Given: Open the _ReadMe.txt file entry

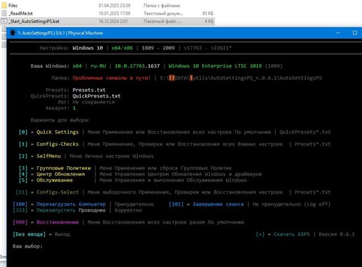Looking at the screenshot, I should click(21, 13).
